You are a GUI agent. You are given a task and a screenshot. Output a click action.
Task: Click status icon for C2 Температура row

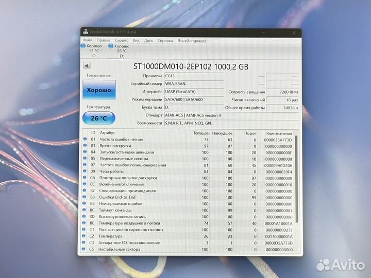click(x=83, y=236)
